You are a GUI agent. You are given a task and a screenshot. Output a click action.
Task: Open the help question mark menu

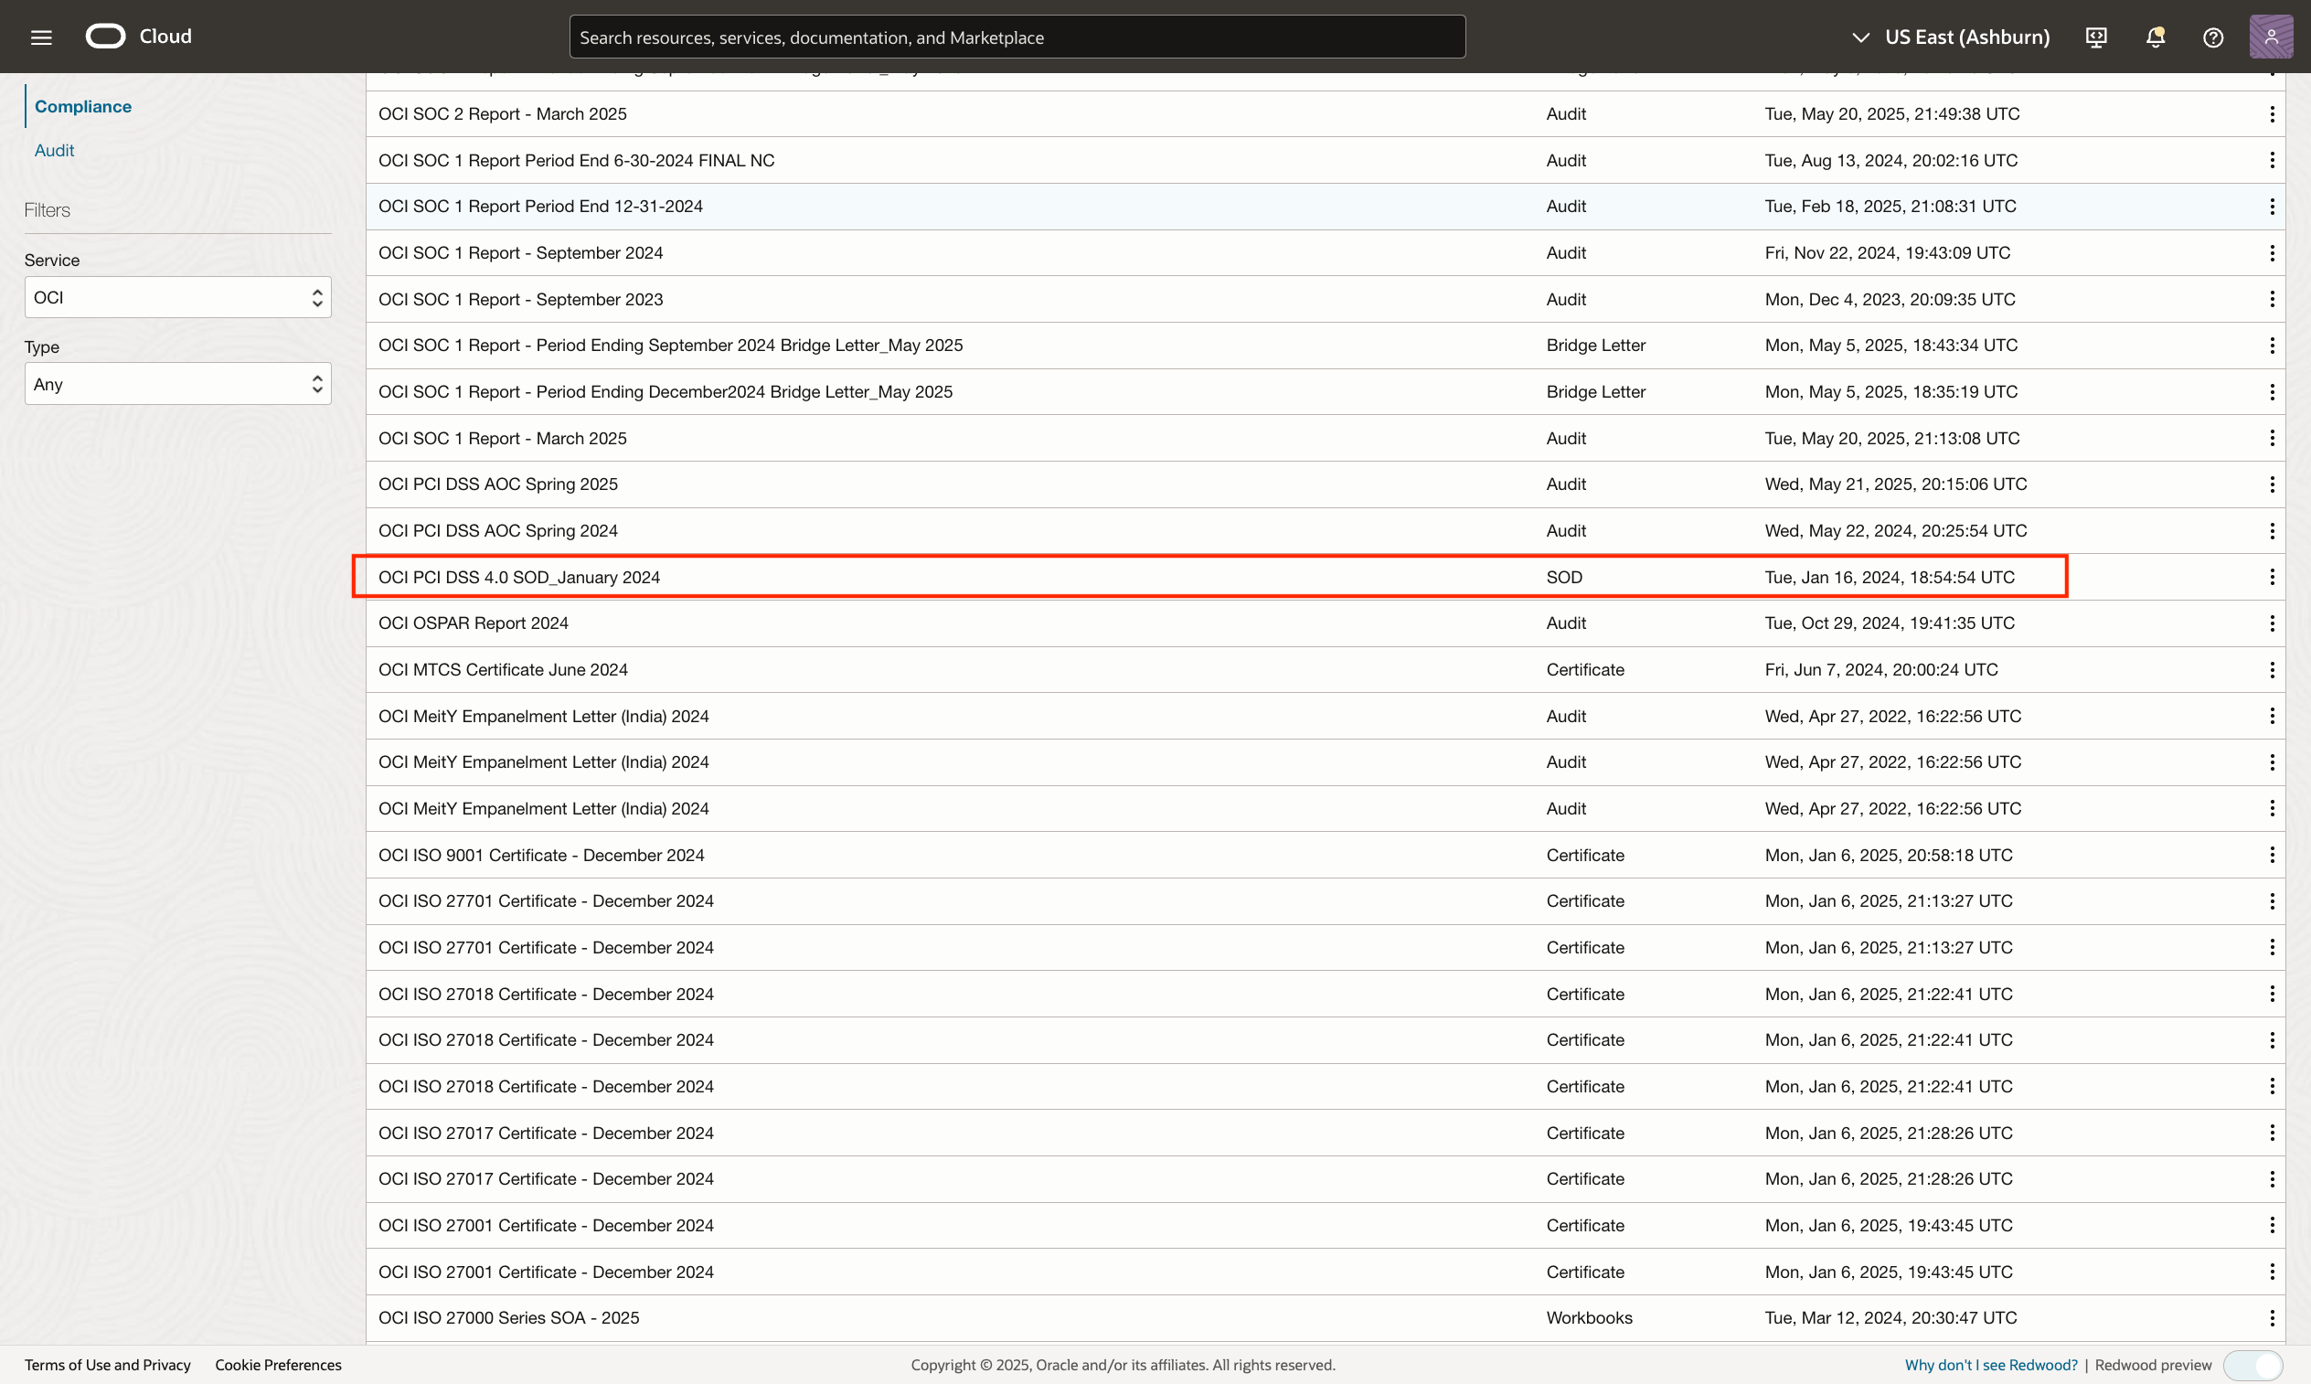coord(2212,37)
